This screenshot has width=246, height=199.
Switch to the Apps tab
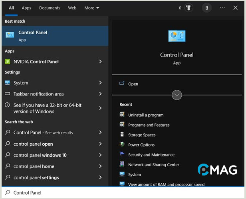point(26,8)
